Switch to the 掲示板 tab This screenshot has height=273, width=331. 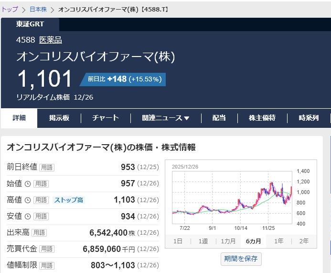pyautogui.click(x=59, y=118)
